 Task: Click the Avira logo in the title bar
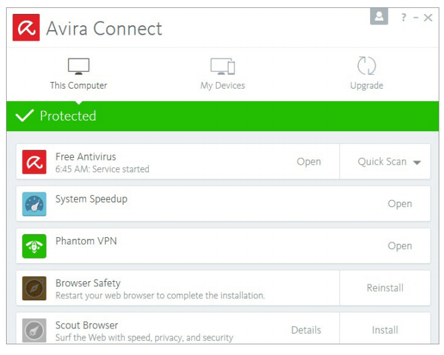pyautogui.click(x=26, y=27)
